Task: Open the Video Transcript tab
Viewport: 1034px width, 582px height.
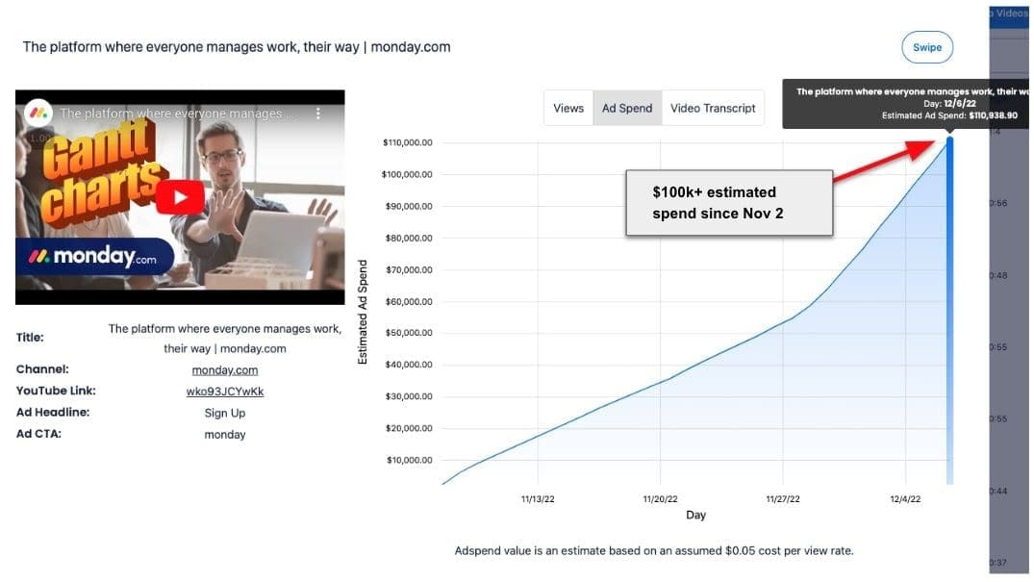Action: pos(713,109)
